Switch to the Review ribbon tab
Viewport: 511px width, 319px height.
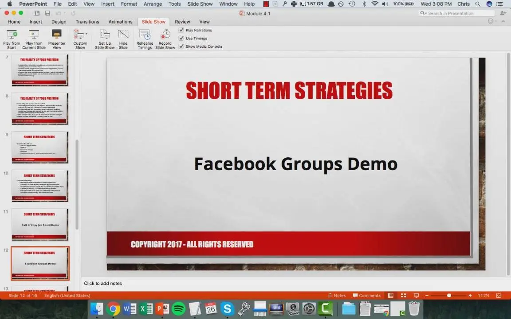coord(182,22)
